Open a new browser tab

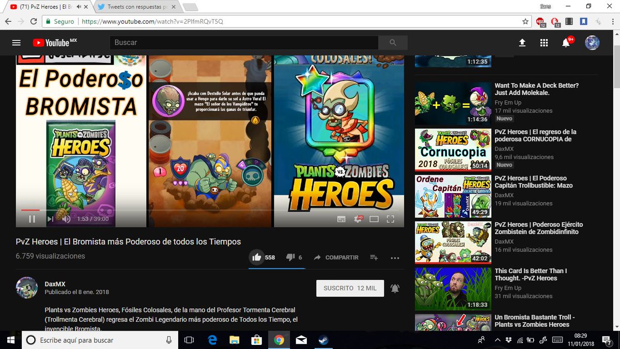coord(190,7)
